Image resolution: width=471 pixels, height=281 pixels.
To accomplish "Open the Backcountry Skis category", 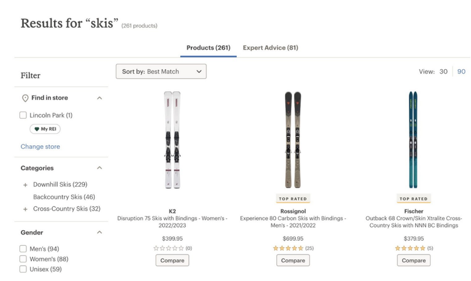I will tap(63, 197).
